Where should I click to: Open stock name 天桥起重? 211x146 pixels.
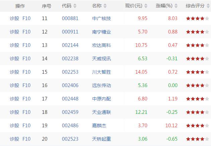click(101, 139)
